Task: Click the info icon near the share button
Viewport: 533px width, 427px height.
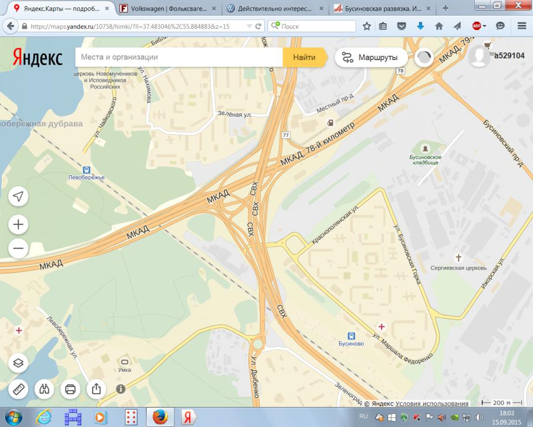Action: tap(120, 389)
